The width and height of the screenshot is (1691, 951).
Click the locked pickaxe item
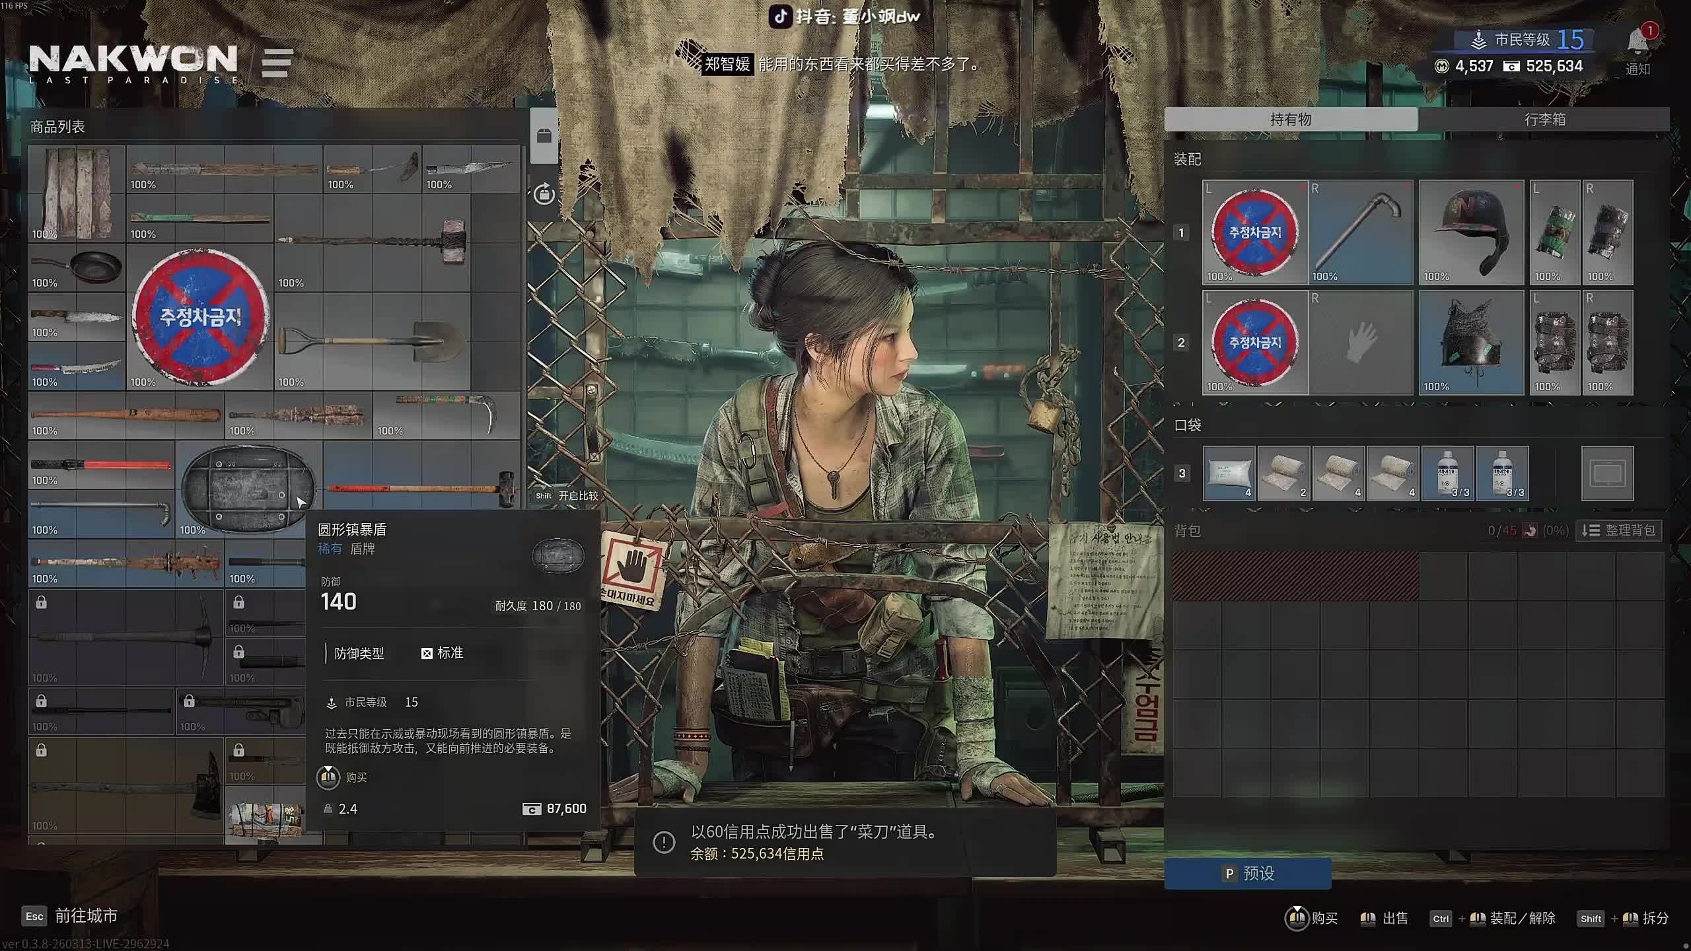pos(126,637)
